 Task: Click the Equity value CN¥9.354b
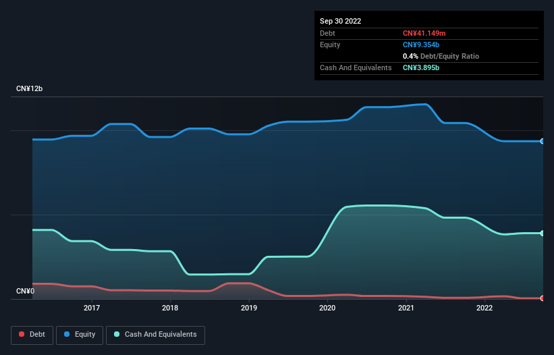click(421, 45)
